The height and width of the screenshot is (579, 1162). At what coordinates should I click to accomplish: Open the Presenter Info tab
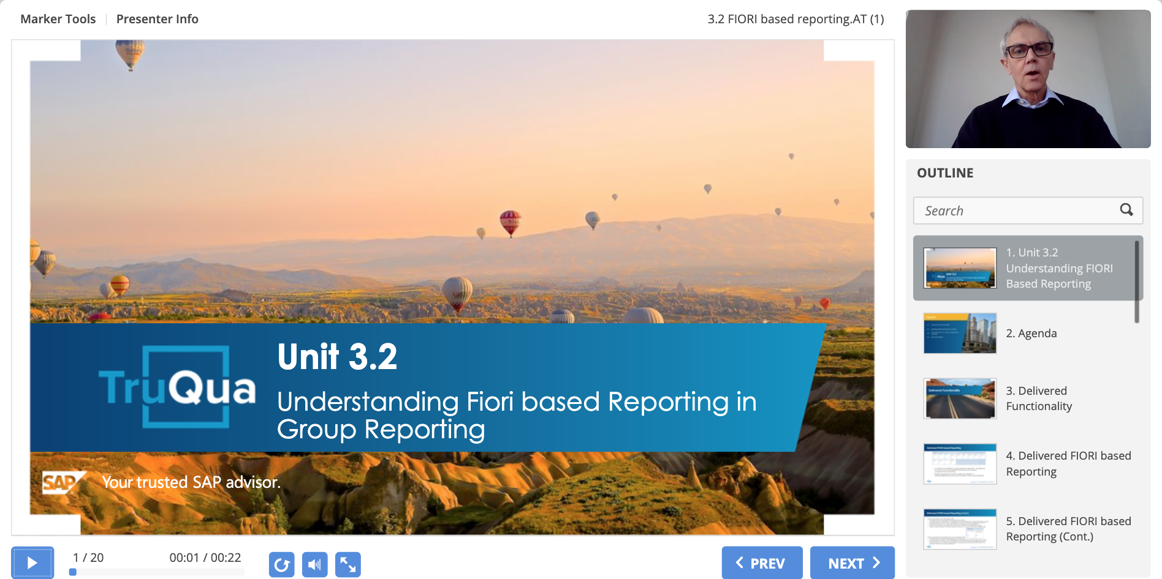tap(158, 19)
